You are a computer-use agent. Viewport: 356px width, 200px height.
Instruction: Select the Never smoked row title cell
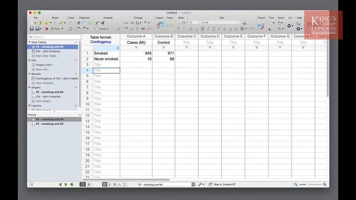pyautogui.click(x=106, y=59)
